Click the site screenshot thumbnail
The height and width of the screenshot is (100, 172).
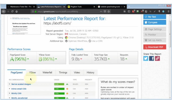pyautogui.click(x=24, y=25)
